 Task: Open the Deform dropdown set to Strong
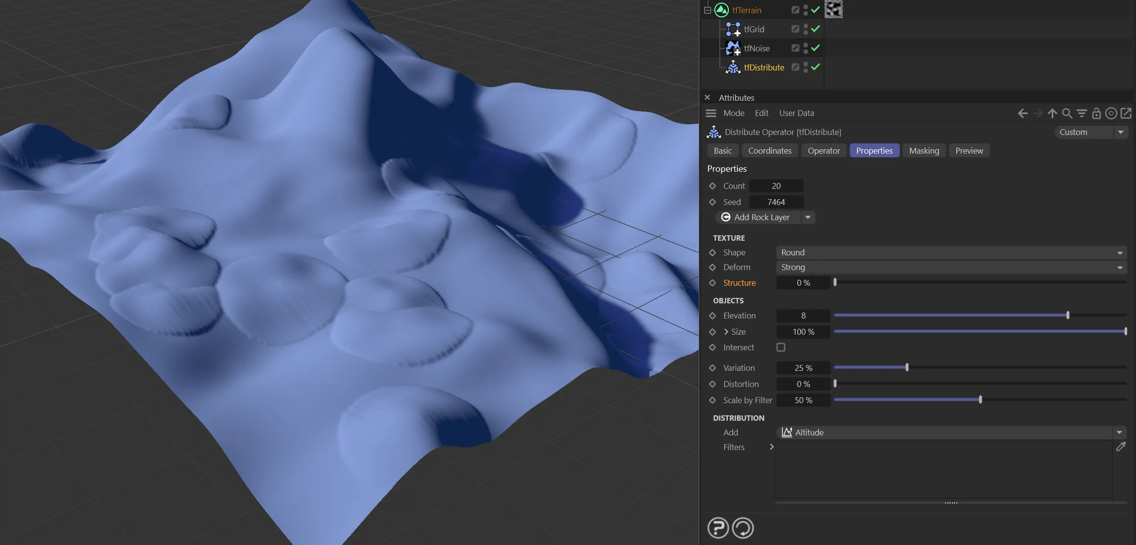tap(951, 268)
